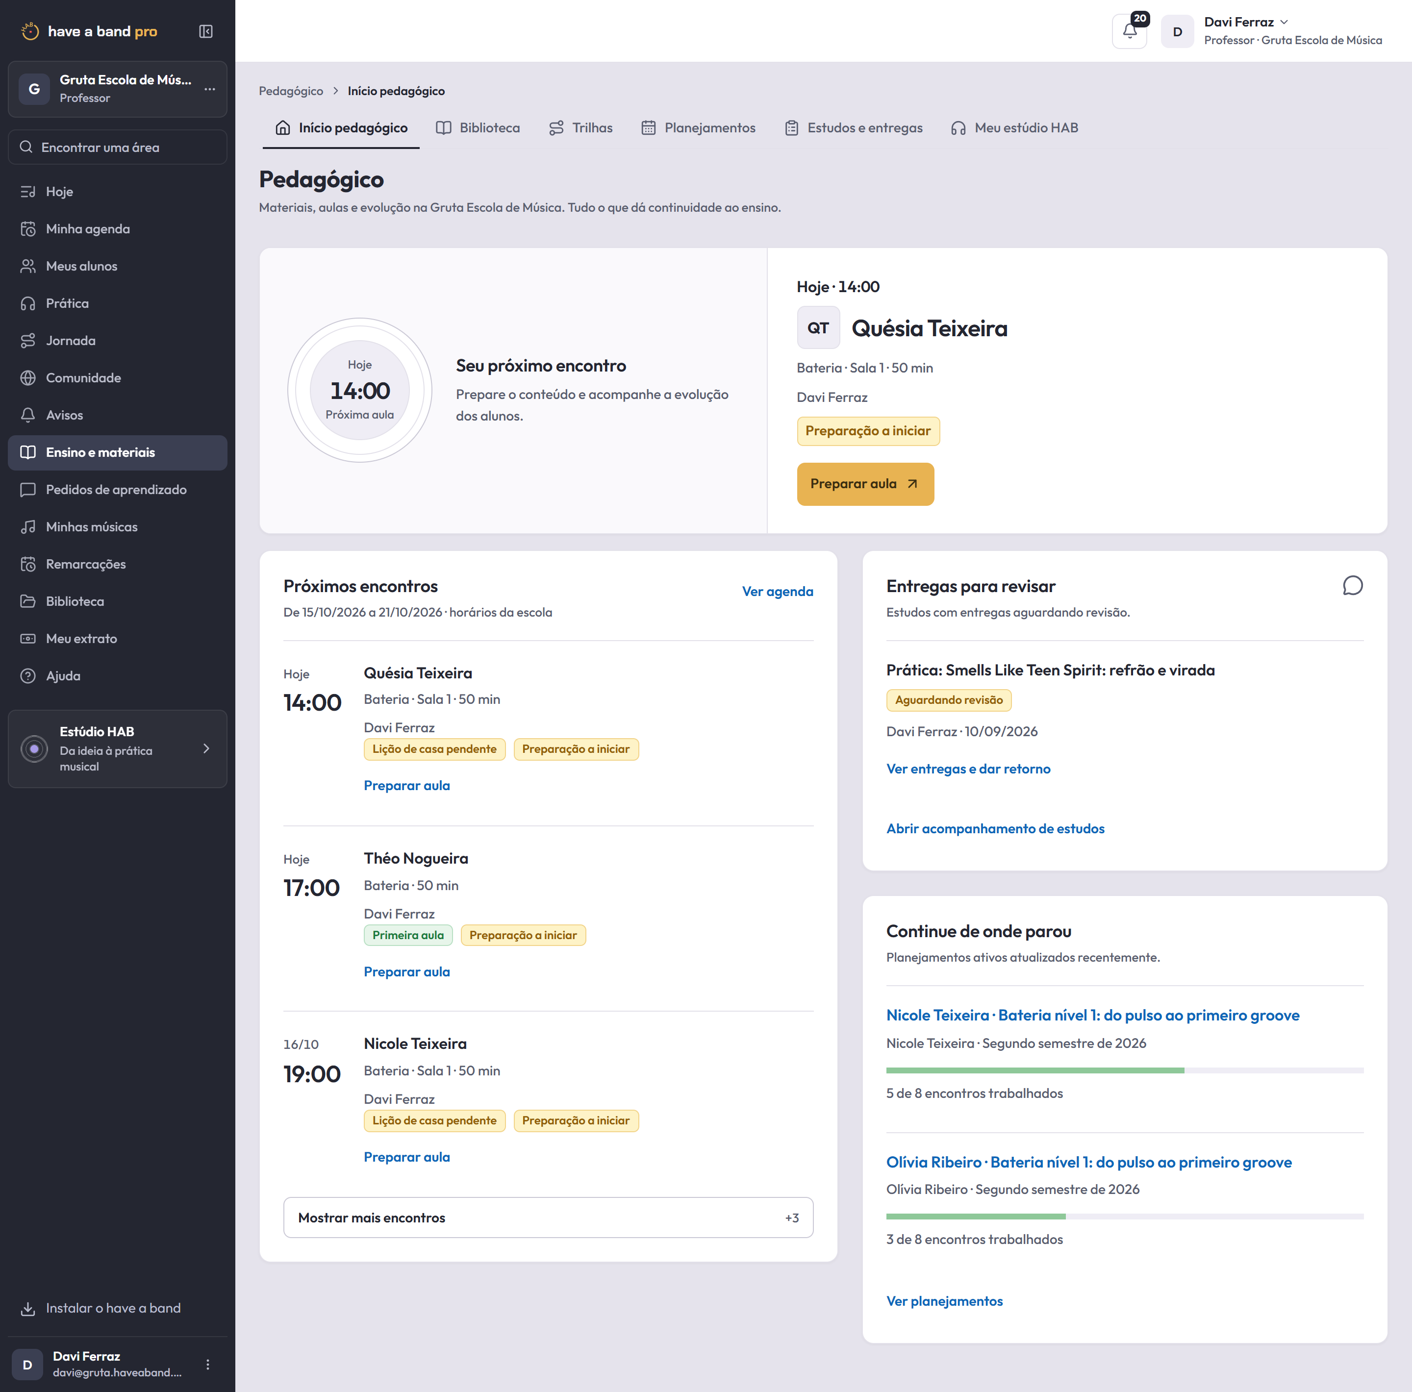Click yellow Preparar aula button

coord(865,484)
